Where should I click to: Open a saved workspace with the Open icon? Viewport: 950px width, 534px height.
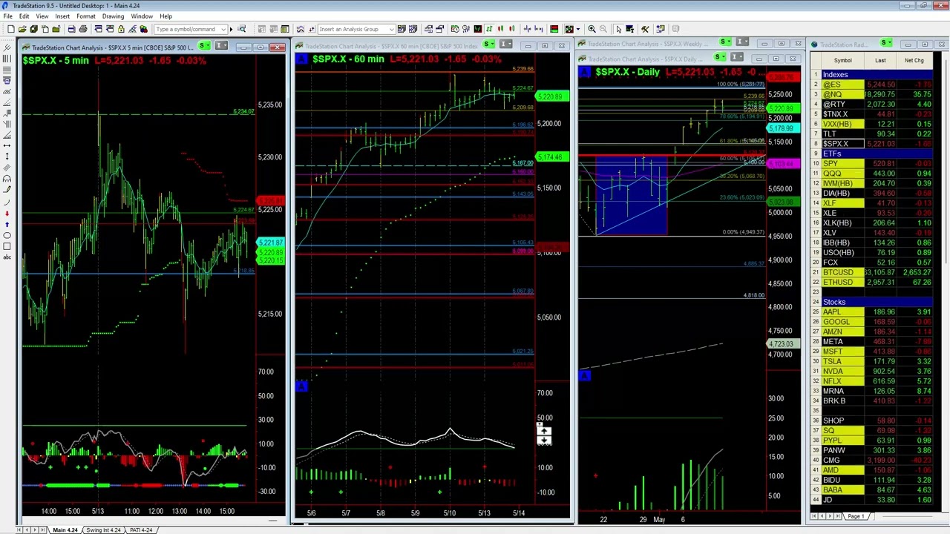pos(22,29)
